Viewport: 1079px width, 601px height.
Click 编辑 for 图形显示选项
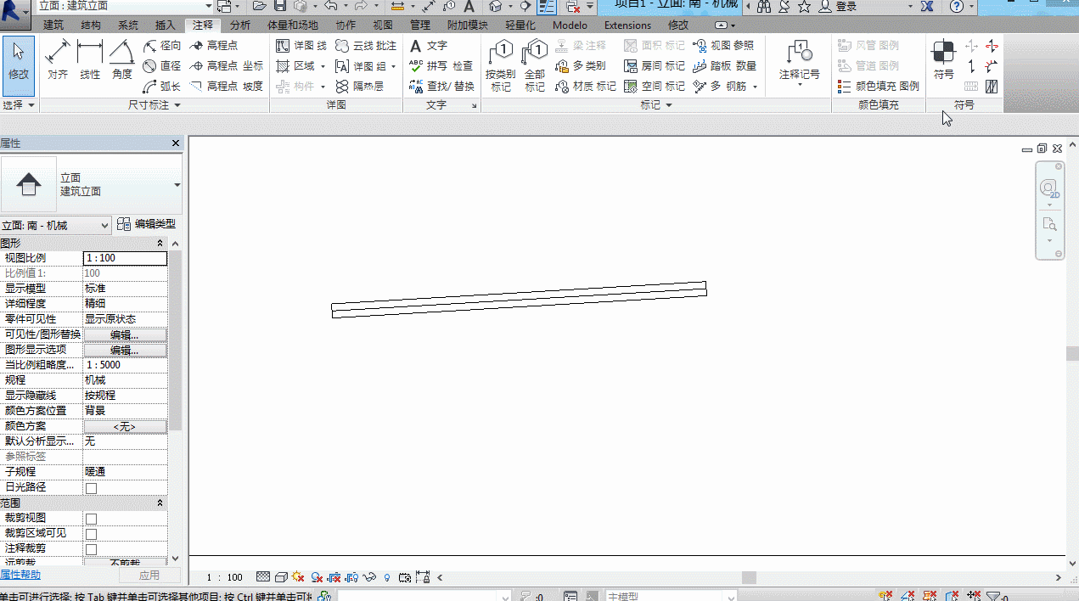click(125, 350)
